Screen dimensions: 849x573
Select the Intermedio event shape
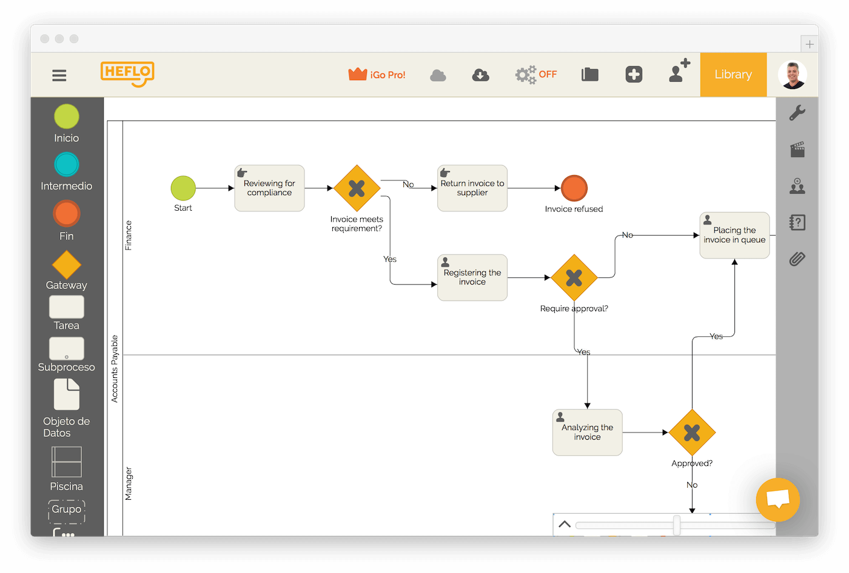point(67,164)
